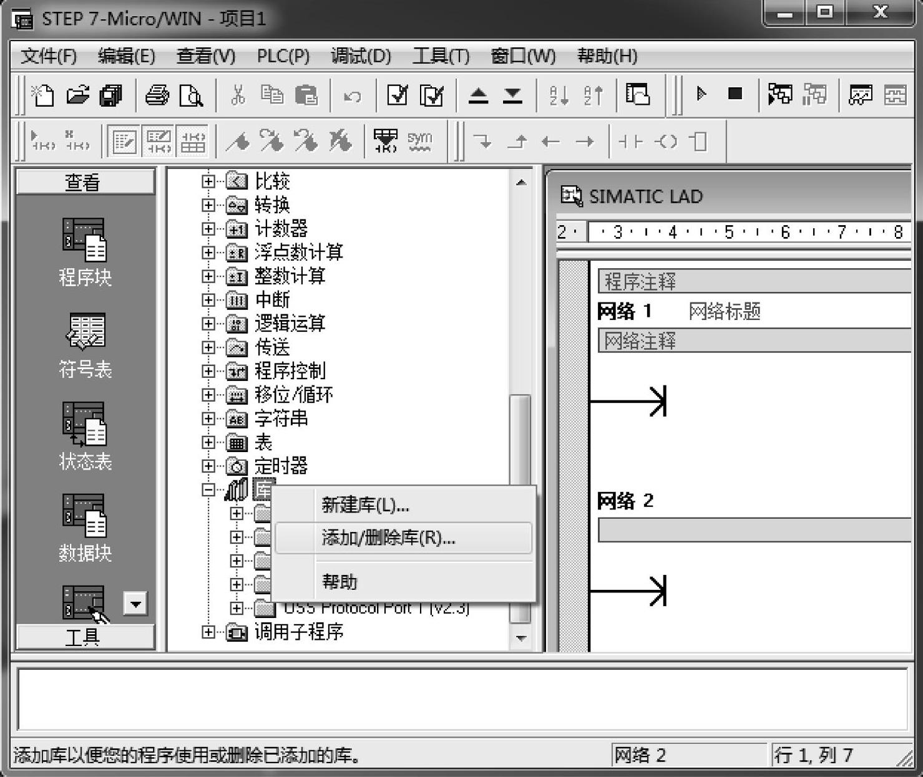The image size is (923, 777).
Task: Collapse the 库 tree node
Action: click(x=208, y=490)
